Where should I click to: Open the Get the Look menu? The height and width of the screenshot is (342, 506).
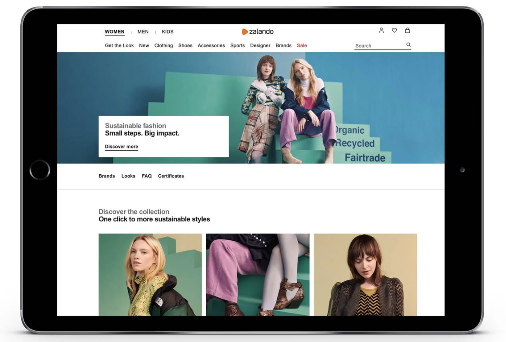coord(119,45)
